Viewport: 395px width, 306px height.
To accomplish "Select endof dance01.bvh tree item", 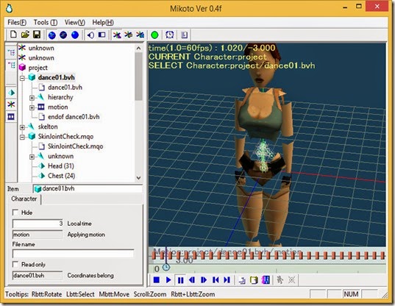I will point(74,117).
